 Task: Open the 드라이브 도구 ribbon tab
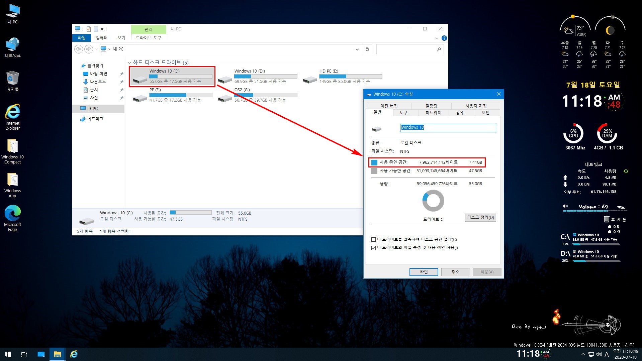tap(148, 38)
